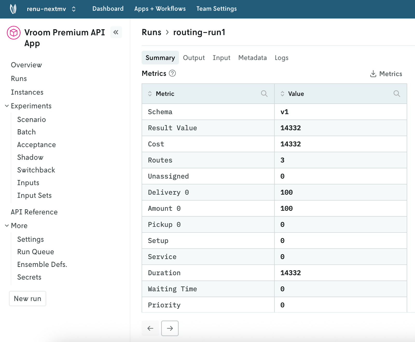Open Ensemble Defs. under More
Viewport: 415px width, 342px height.
click(42, 265)
